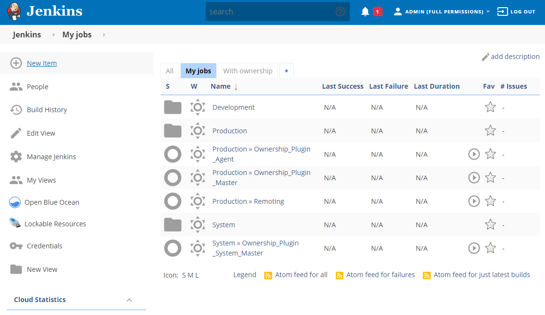Select small icon size S
This screenshot has width=545, height=315.
pyautogui.click(x=184, y=276)
